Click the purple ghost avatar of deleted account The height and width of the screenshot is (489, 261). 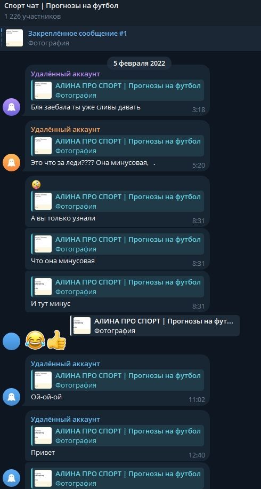(x=12, y=107)
